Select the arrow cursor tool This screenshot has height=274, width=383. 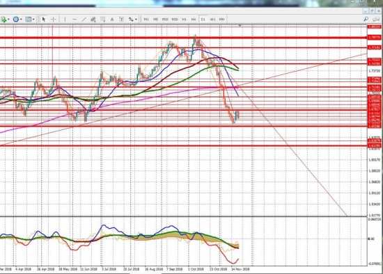44,19
